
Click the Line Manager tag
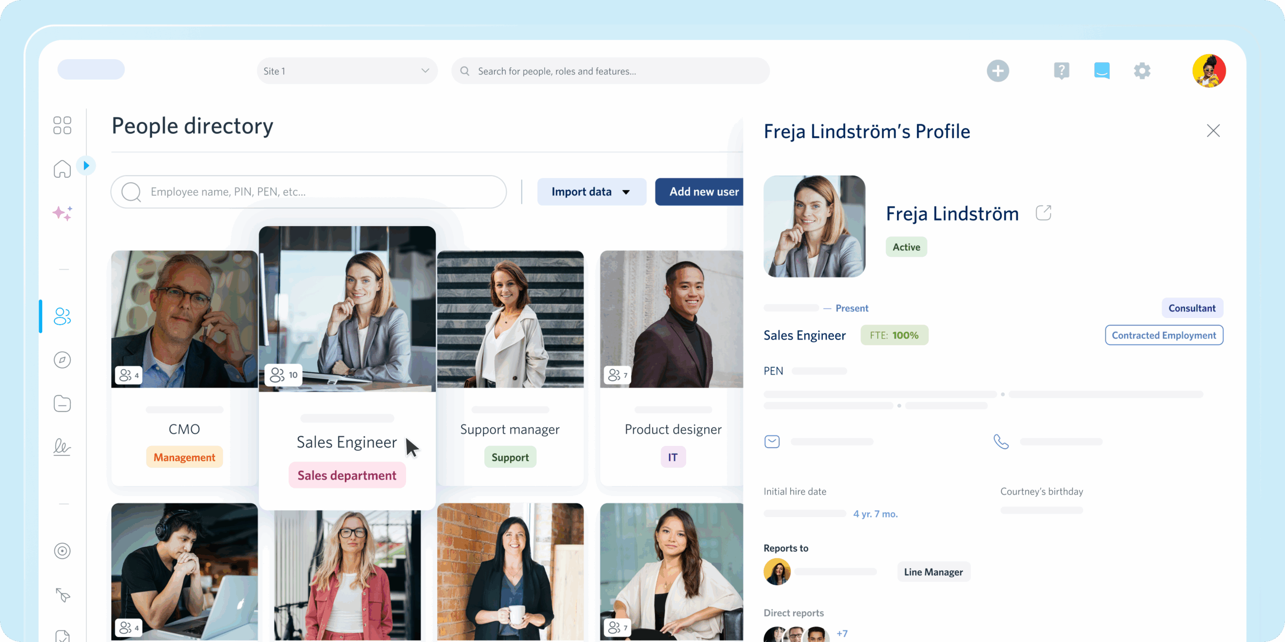934,572
